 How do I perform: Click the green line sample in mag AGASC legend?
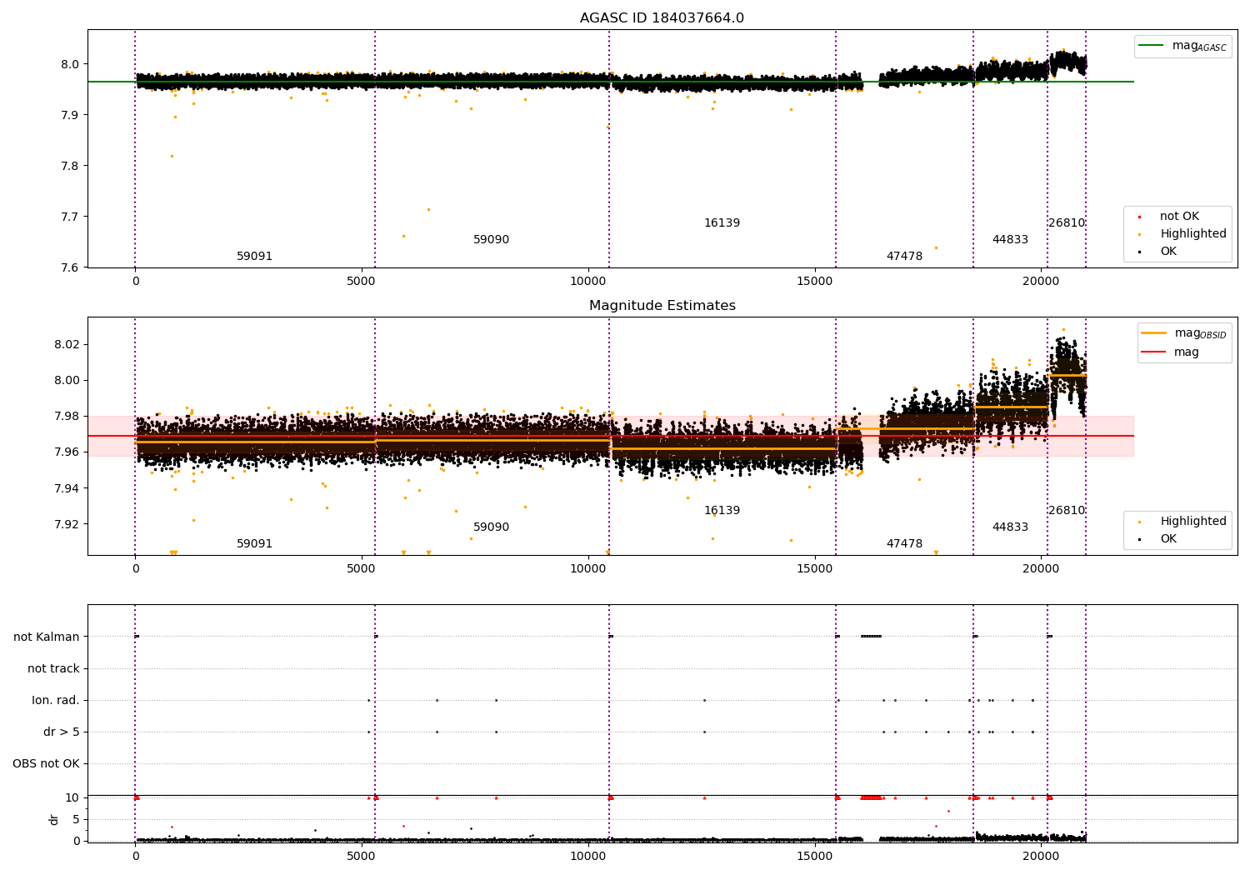pos(1151,46)
